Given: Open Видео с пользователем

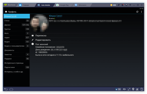Looking at the screenshot, I should point(17,46).
